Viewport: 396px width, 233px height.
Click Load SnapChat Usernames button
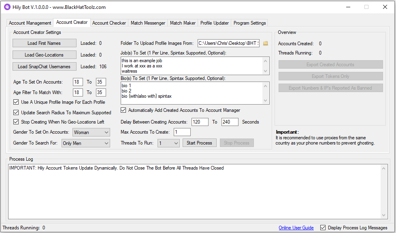(x=45, y=67)
